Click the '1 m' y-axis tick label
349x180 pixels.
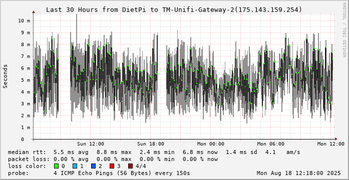26,127
